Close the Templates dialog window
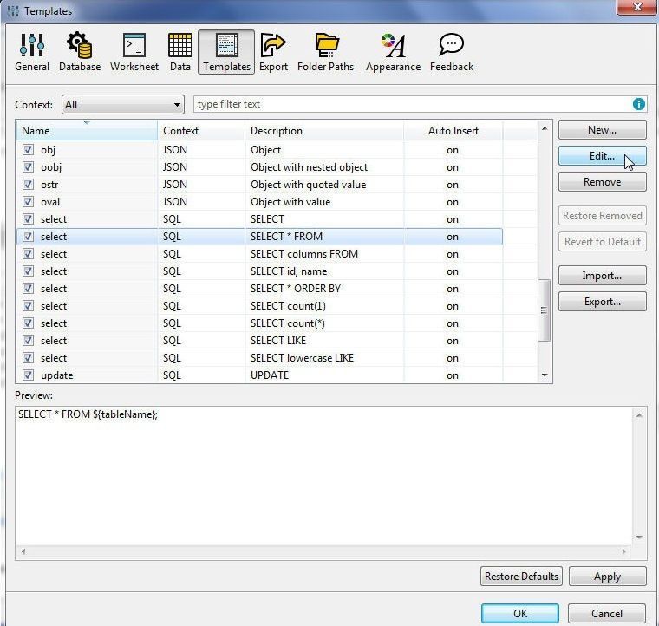Image resolution: width=659 pixels, height=626 pixels. (x=637, y=7)
